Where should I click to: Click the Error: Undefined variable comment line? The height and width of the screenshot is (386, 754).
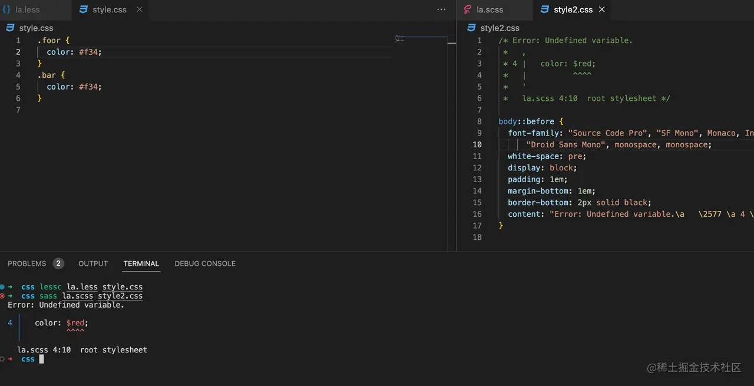coord(565,41)
